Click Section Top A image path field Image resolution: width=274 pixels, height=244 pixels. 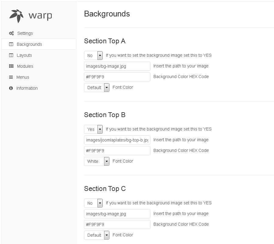point(117,66)
